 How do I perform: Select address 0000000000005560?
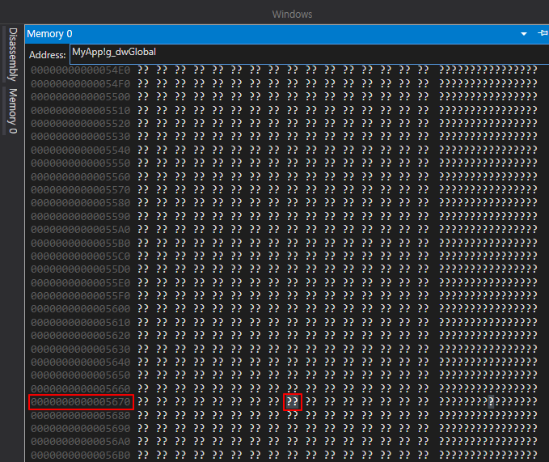81,176
